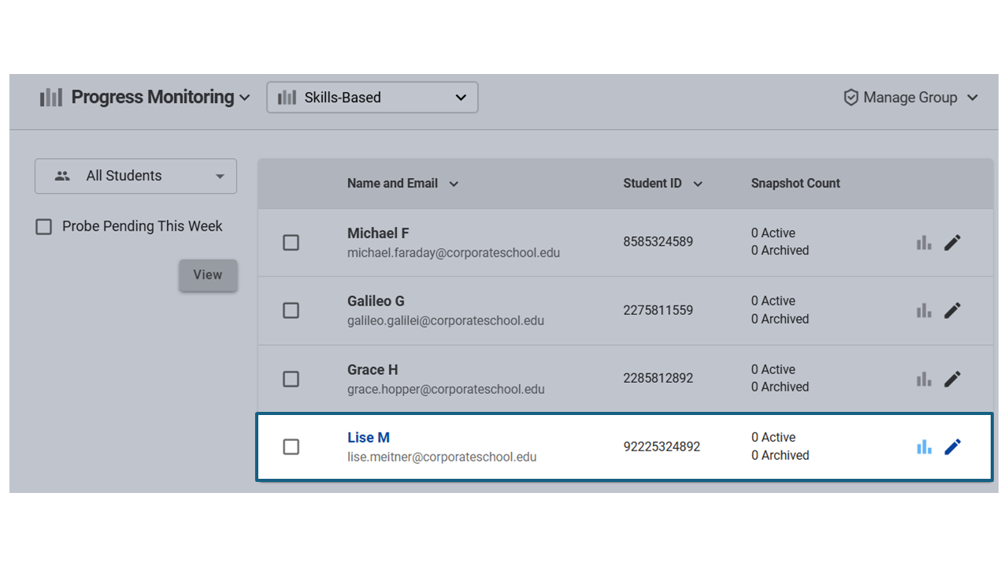
Task: Click Lise M's 0 Active count
Action: pos(773,437)
